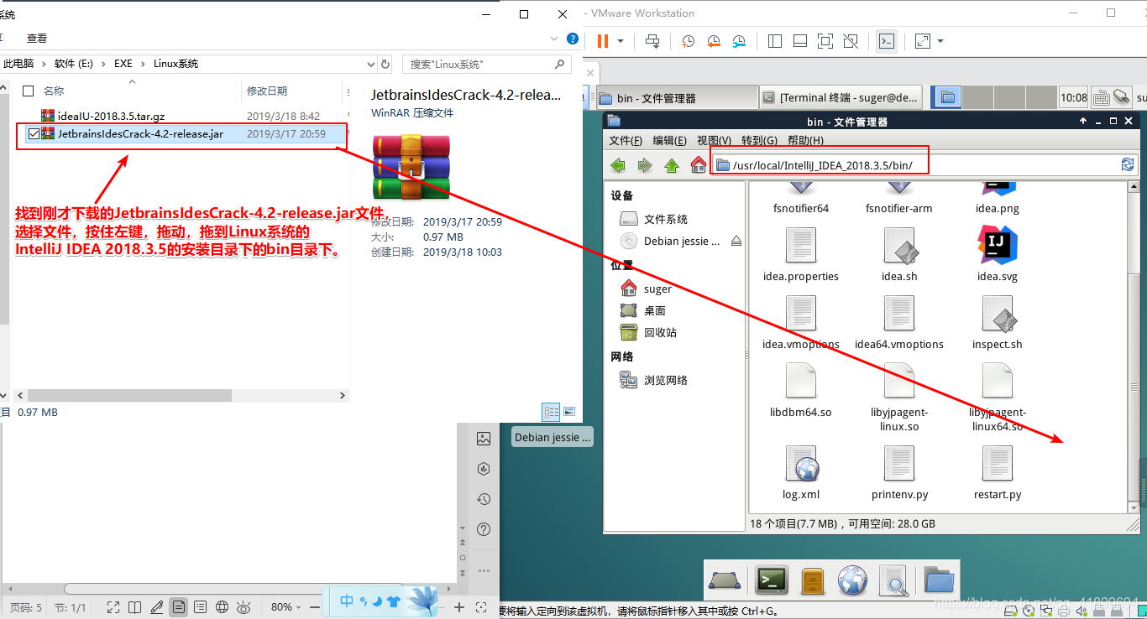The width and height of the screenshot is (1147, 619).
Task: Select idea.sh file icon
Action: (899, 245)
